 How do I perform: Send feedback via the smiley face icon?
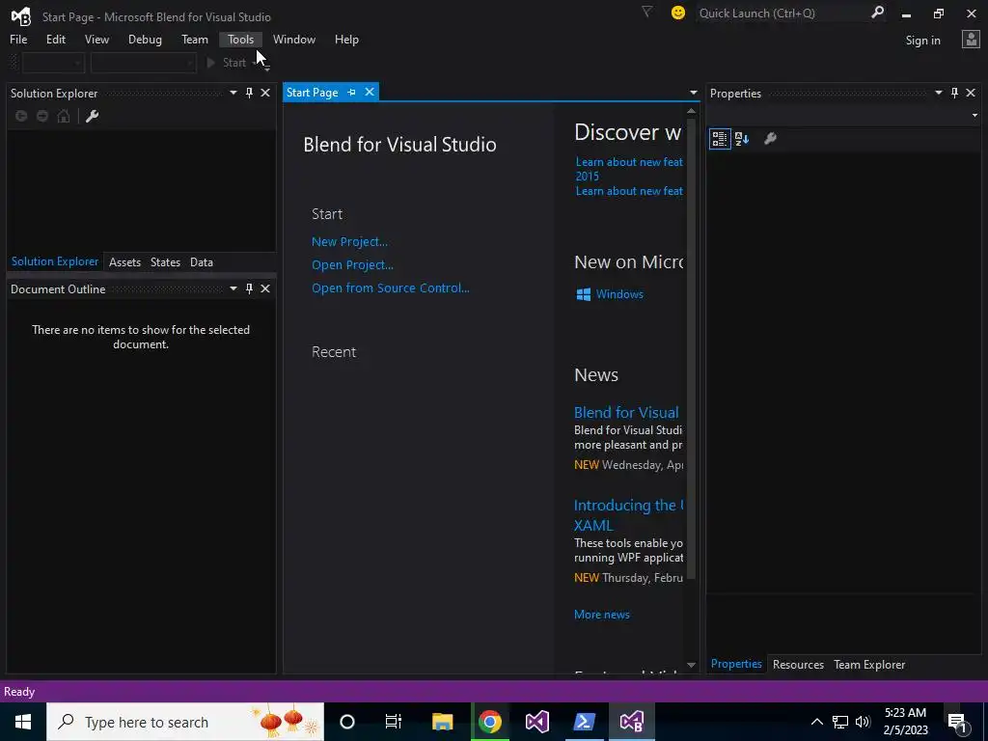click(678, 13)
